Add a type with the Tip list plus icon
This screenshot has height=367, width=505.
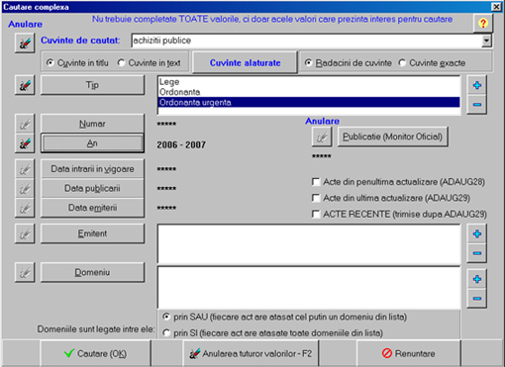click(476, 85)
